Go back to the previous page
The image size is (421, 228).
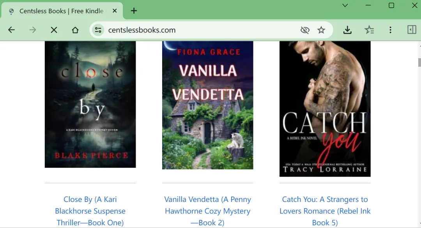11,30
